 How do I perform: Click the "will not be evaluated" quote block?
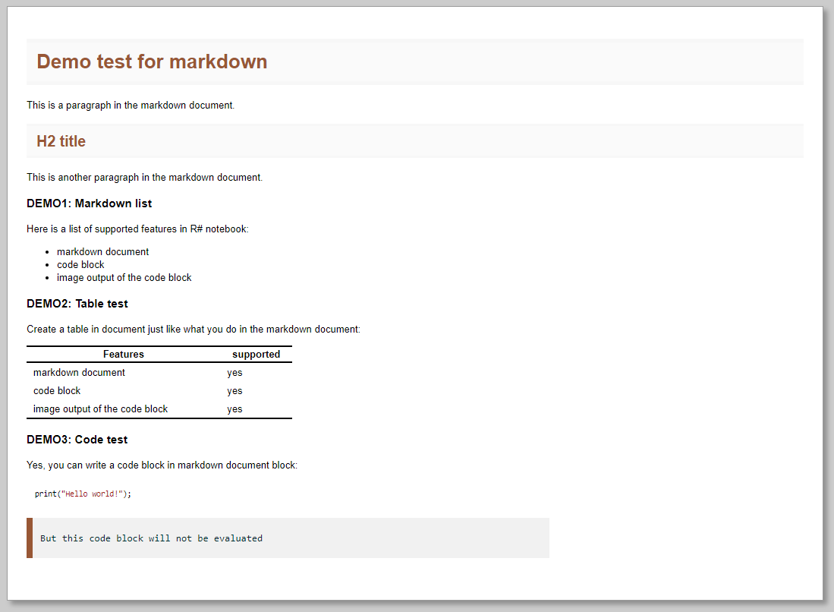click(x=151, y=538)
